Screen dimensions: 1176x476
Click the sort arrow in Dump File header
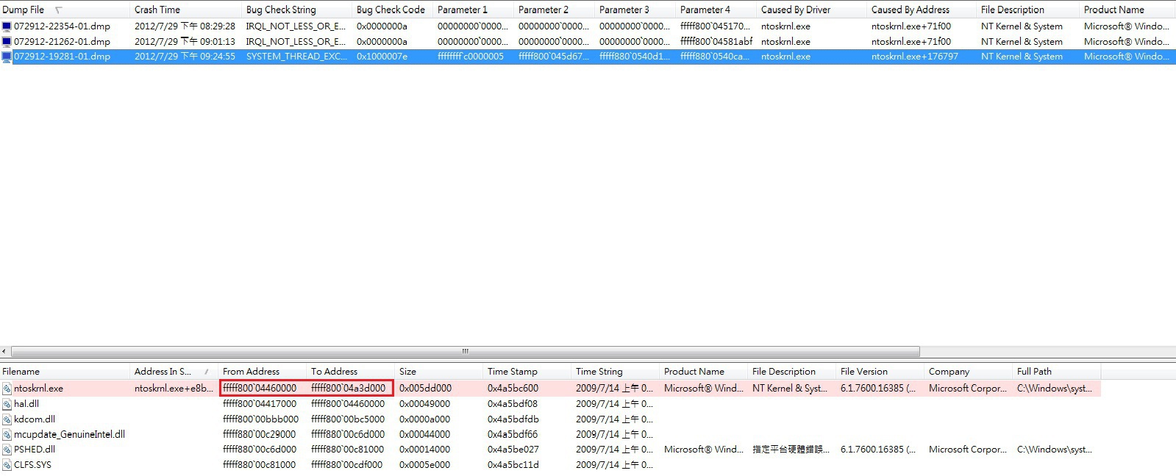click(59, 10)
